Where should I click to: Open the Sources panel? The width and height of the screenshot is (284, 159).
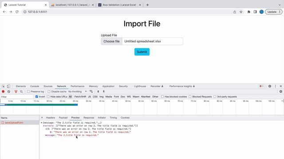(48, 86)
